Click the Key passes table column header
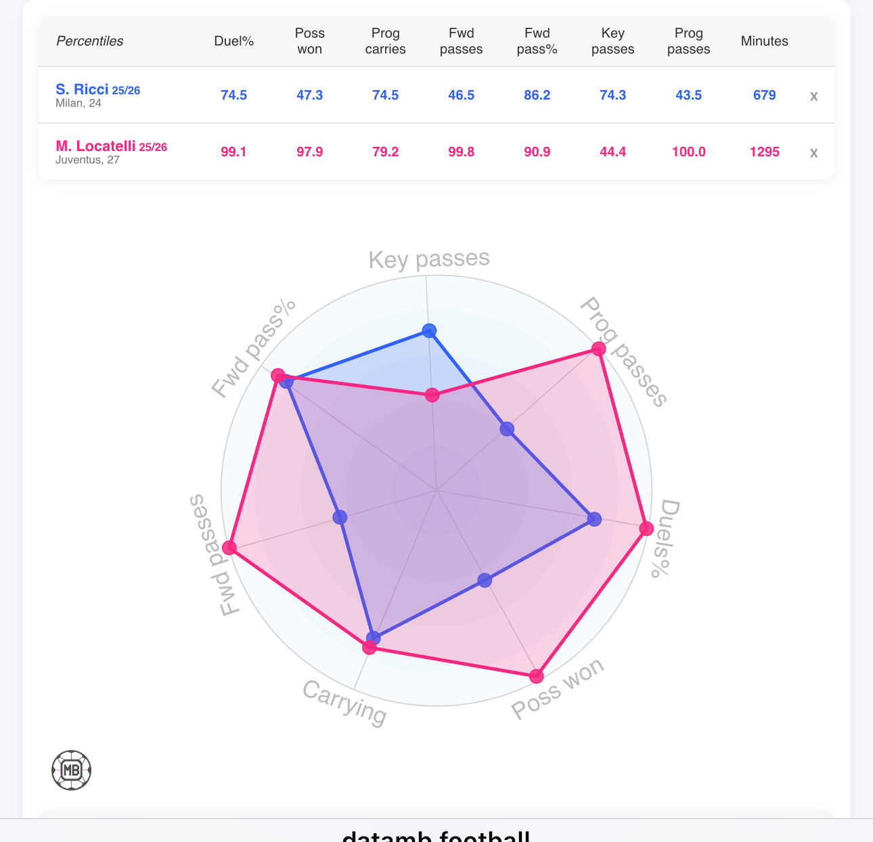The width and height of the screenshot is (873, 842). [x=612, y=41]
